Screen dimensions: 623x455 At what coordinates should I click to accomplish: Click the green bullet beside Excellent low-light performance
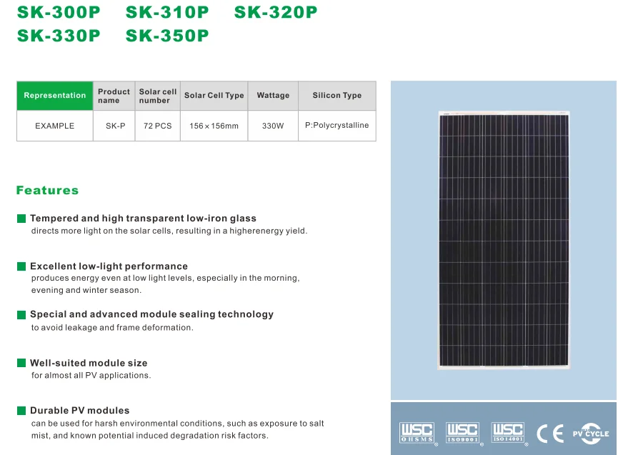pos(21,266)
